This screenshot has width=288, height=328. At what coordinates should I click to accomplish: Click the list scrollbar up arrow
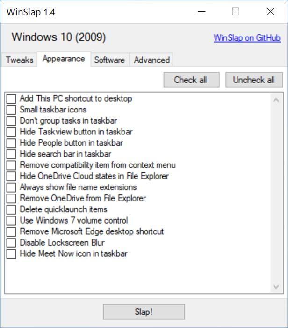pos(276,100)
